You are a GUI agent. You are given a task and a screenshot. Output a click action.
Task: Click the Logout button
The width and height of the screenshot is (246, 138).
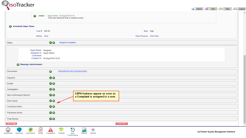point(242,9)
